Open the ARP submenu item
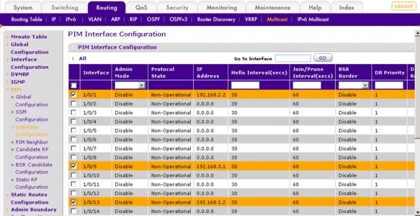 coord(115,19)
